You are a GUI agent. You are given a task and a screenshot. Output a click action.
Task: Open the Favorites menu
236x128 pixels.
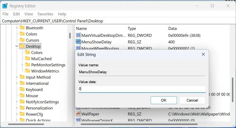[x=45, y=14]
